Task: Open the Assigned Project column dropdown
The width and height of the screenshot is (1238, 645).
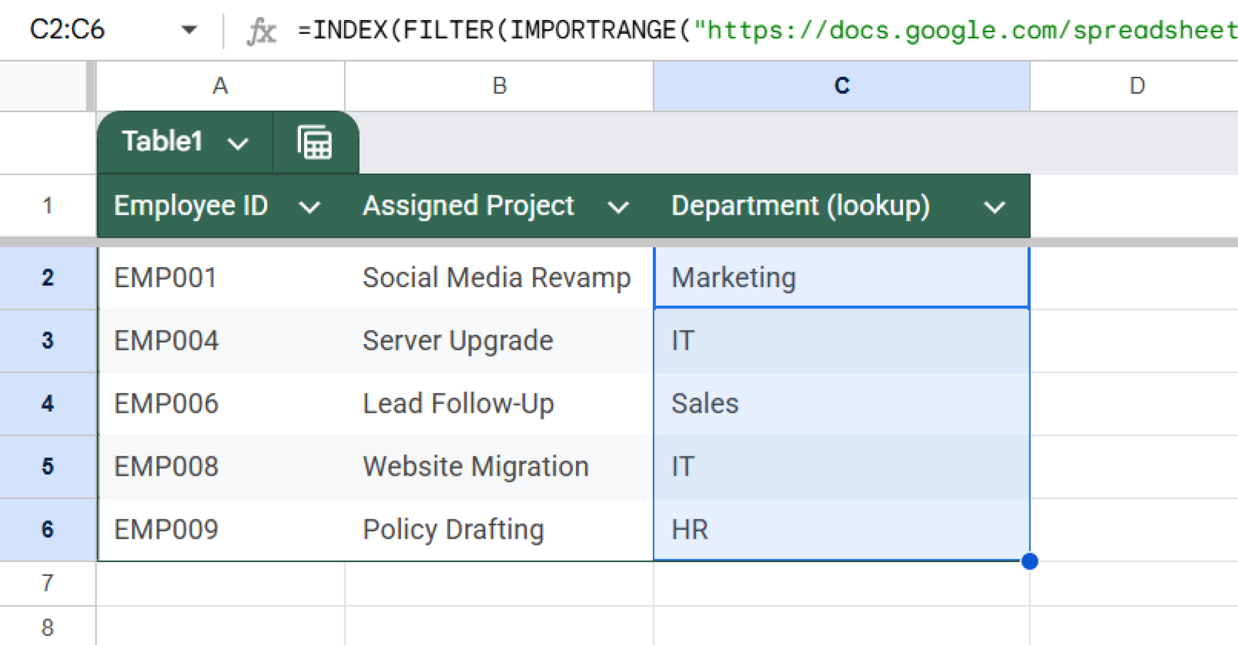Action: pyautogui.click(x=618, y=206)
